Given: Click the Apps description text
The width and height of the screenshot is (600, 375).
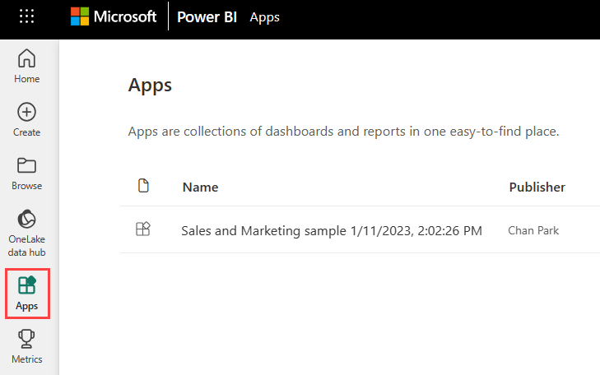Looking at the screenshot, I should point(343,131).
